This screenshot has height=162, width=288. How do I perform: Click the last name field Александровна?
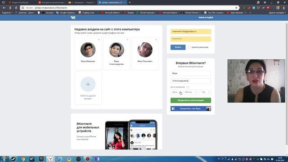191,81
